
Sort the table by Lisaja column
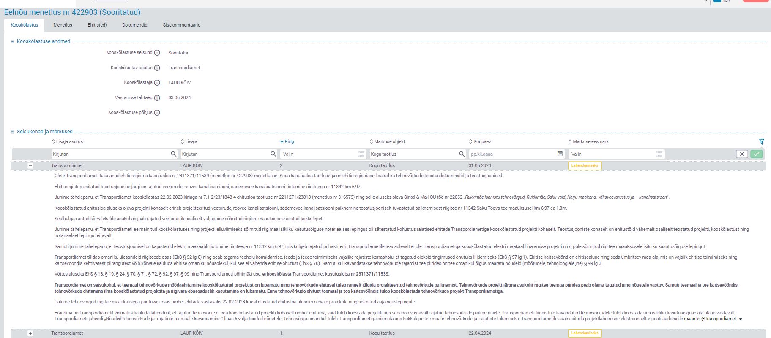189,142
